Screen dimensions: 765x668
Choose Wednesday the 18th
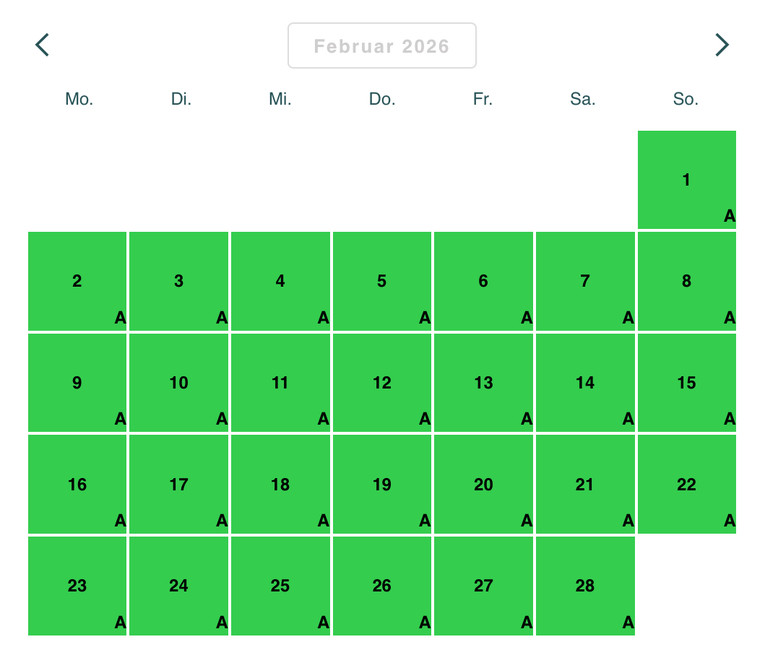(280, 484)
